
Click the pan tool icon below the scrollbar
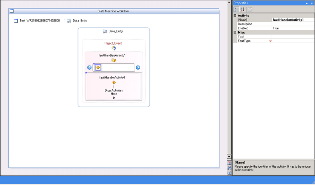(229, 173)
